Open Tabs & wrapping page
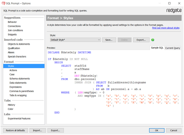The image size is (184, 135). pyautogui.click(x=18, y=95)
